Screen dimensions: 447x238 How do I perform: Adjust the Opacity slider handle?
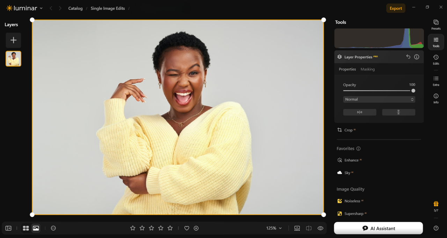click(413, 91)
